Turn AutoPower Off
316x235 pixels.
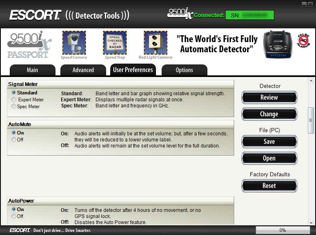pyautogui.click(x=14, y=216)
